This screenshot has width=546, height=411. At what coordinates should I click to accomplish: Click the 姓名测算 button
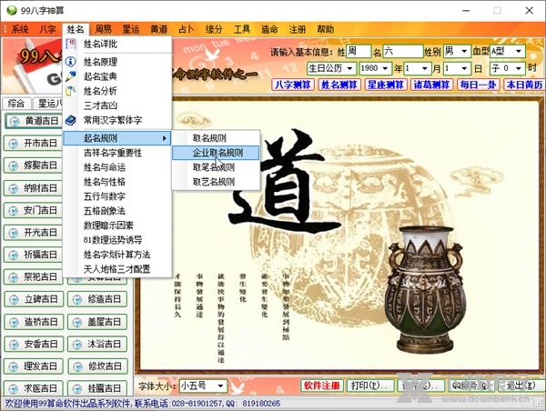pyautogui.click(x=339, y=85)
